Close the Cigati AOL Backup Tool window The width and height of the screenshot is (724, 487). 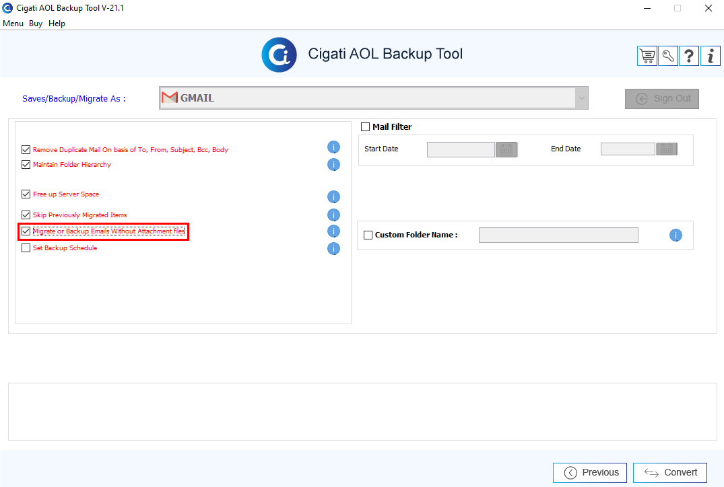click(x=709, y=8)
